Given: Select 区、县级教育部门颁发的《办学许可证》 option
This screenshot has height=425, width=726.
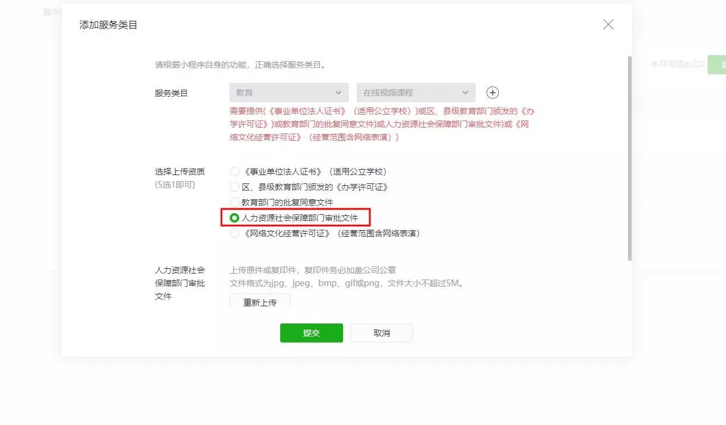Looking at the screenshot, I should (234, 187).
